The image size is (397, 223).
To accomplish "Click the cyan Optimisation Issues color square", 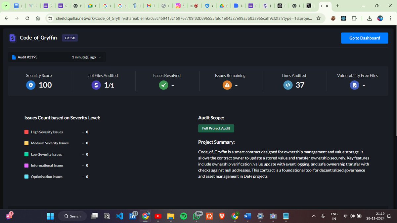I will [26, 177].
